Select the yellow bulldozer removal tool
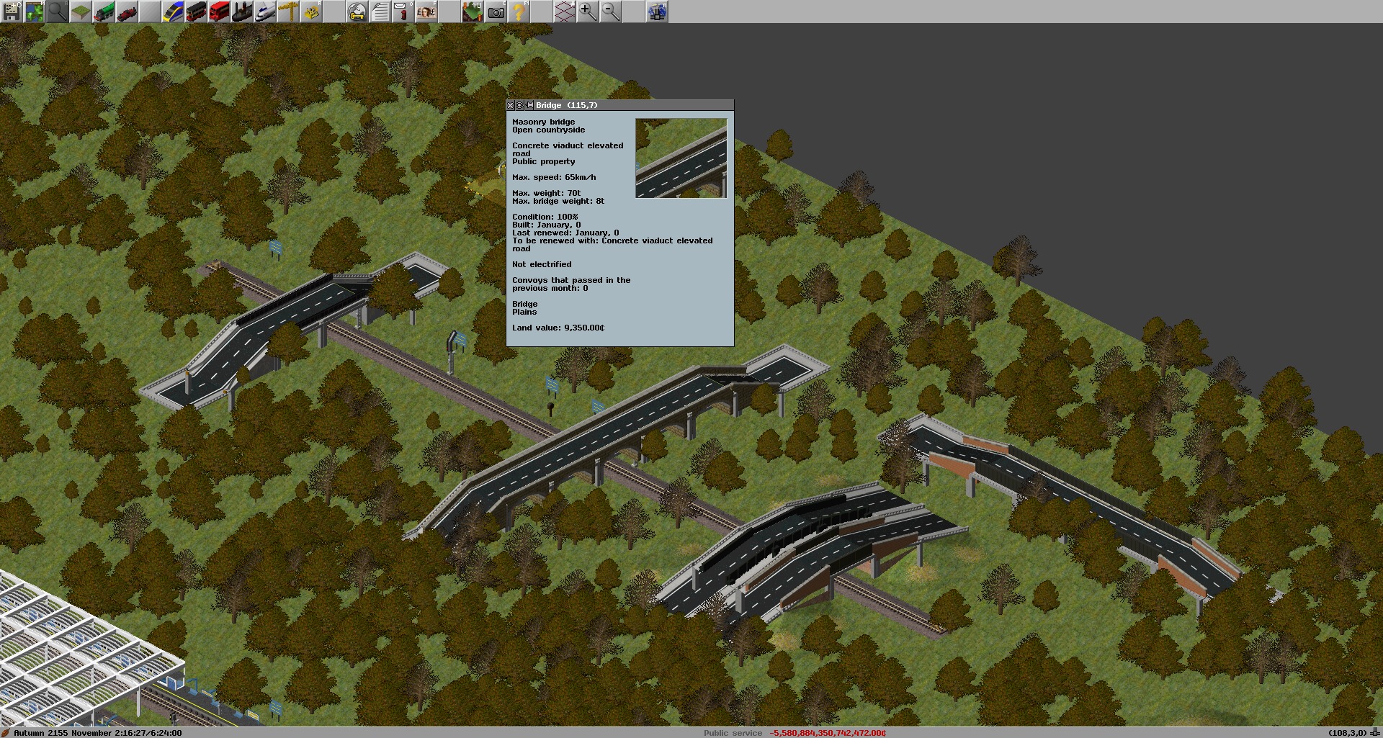The width and height of the screenshot is (1383, 738). (311, 12)
